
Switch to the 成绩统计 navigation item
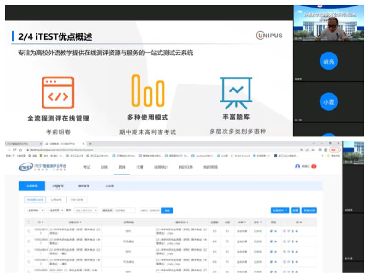161,167
